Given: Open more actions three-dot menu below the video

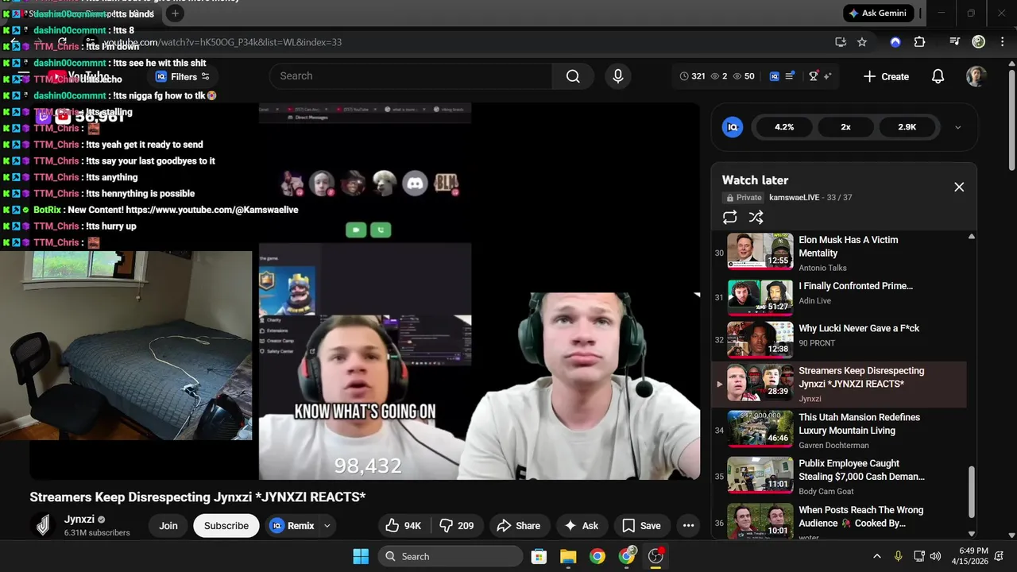Looking at the screenshot, I should click(x=689, y=526).
